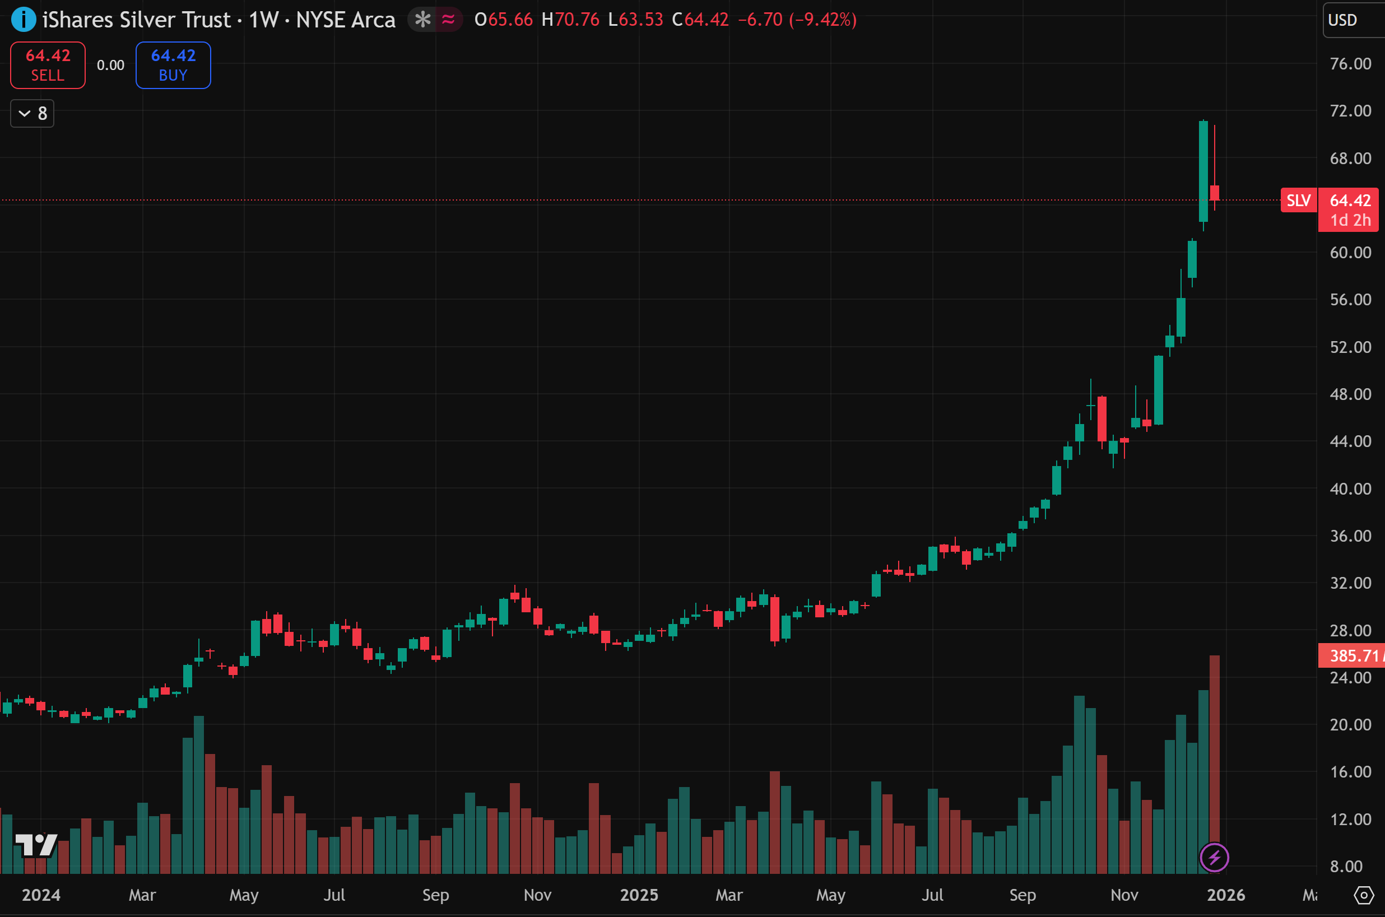Click the 0.00 spread value between buttons
The height and width of the screenshot is (917, 1385).
110,65
